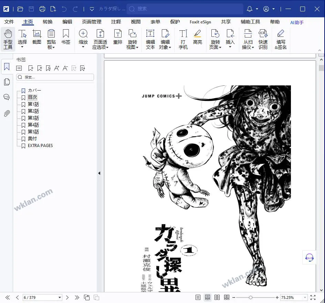Jump to the 第1話 bookmark

33,104
